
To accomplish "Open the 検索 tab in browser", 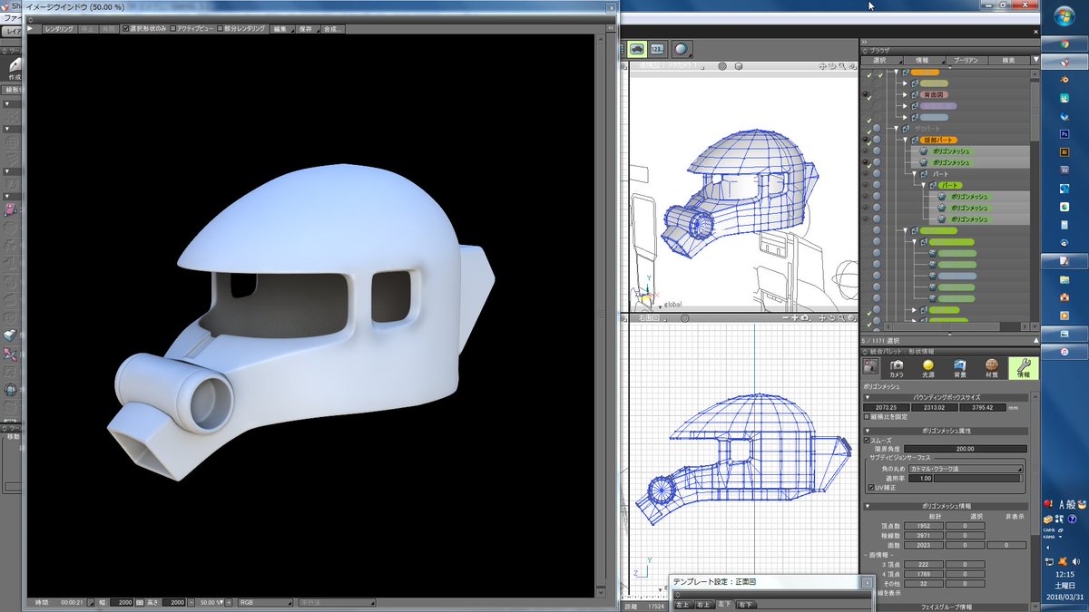I will 1008,60.
